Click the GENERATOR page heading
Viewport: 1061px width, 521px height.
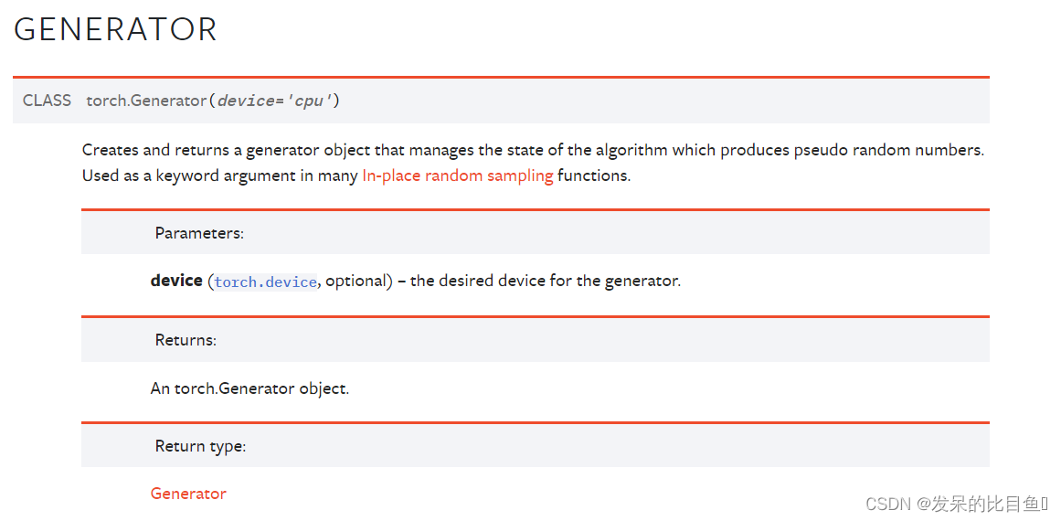pos(115,29)
